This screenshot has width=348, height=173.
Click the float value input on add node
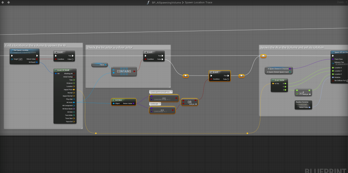(x=301, y=93)
